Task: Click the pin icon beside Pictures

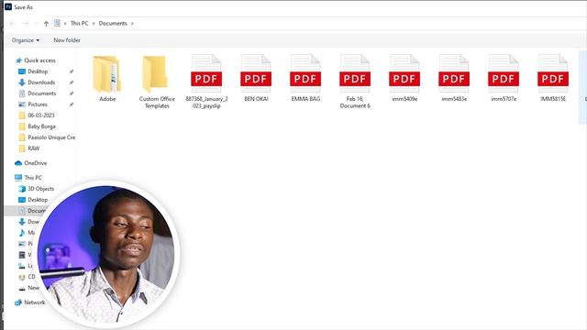Action: click(72, 104)
